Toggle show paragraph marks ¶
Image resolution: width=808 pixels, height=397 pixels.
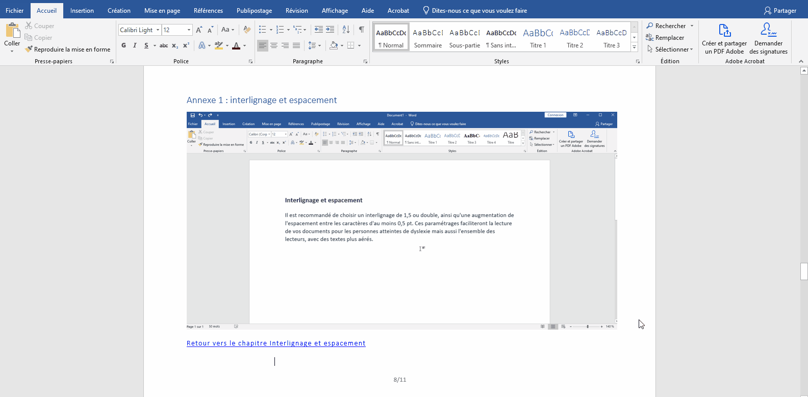point(362,30)
